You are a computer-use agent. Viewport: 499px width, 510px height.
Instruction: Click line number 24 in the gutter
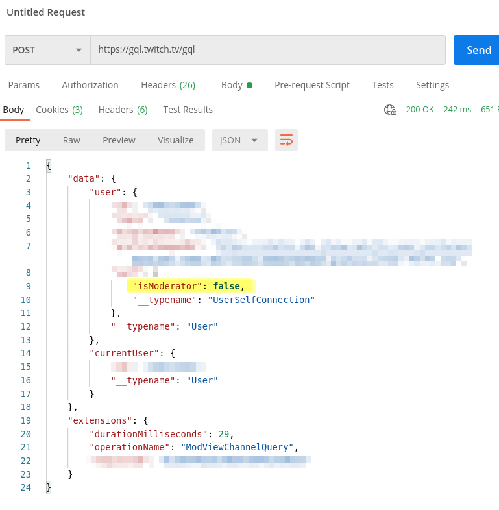coord(26,487)
